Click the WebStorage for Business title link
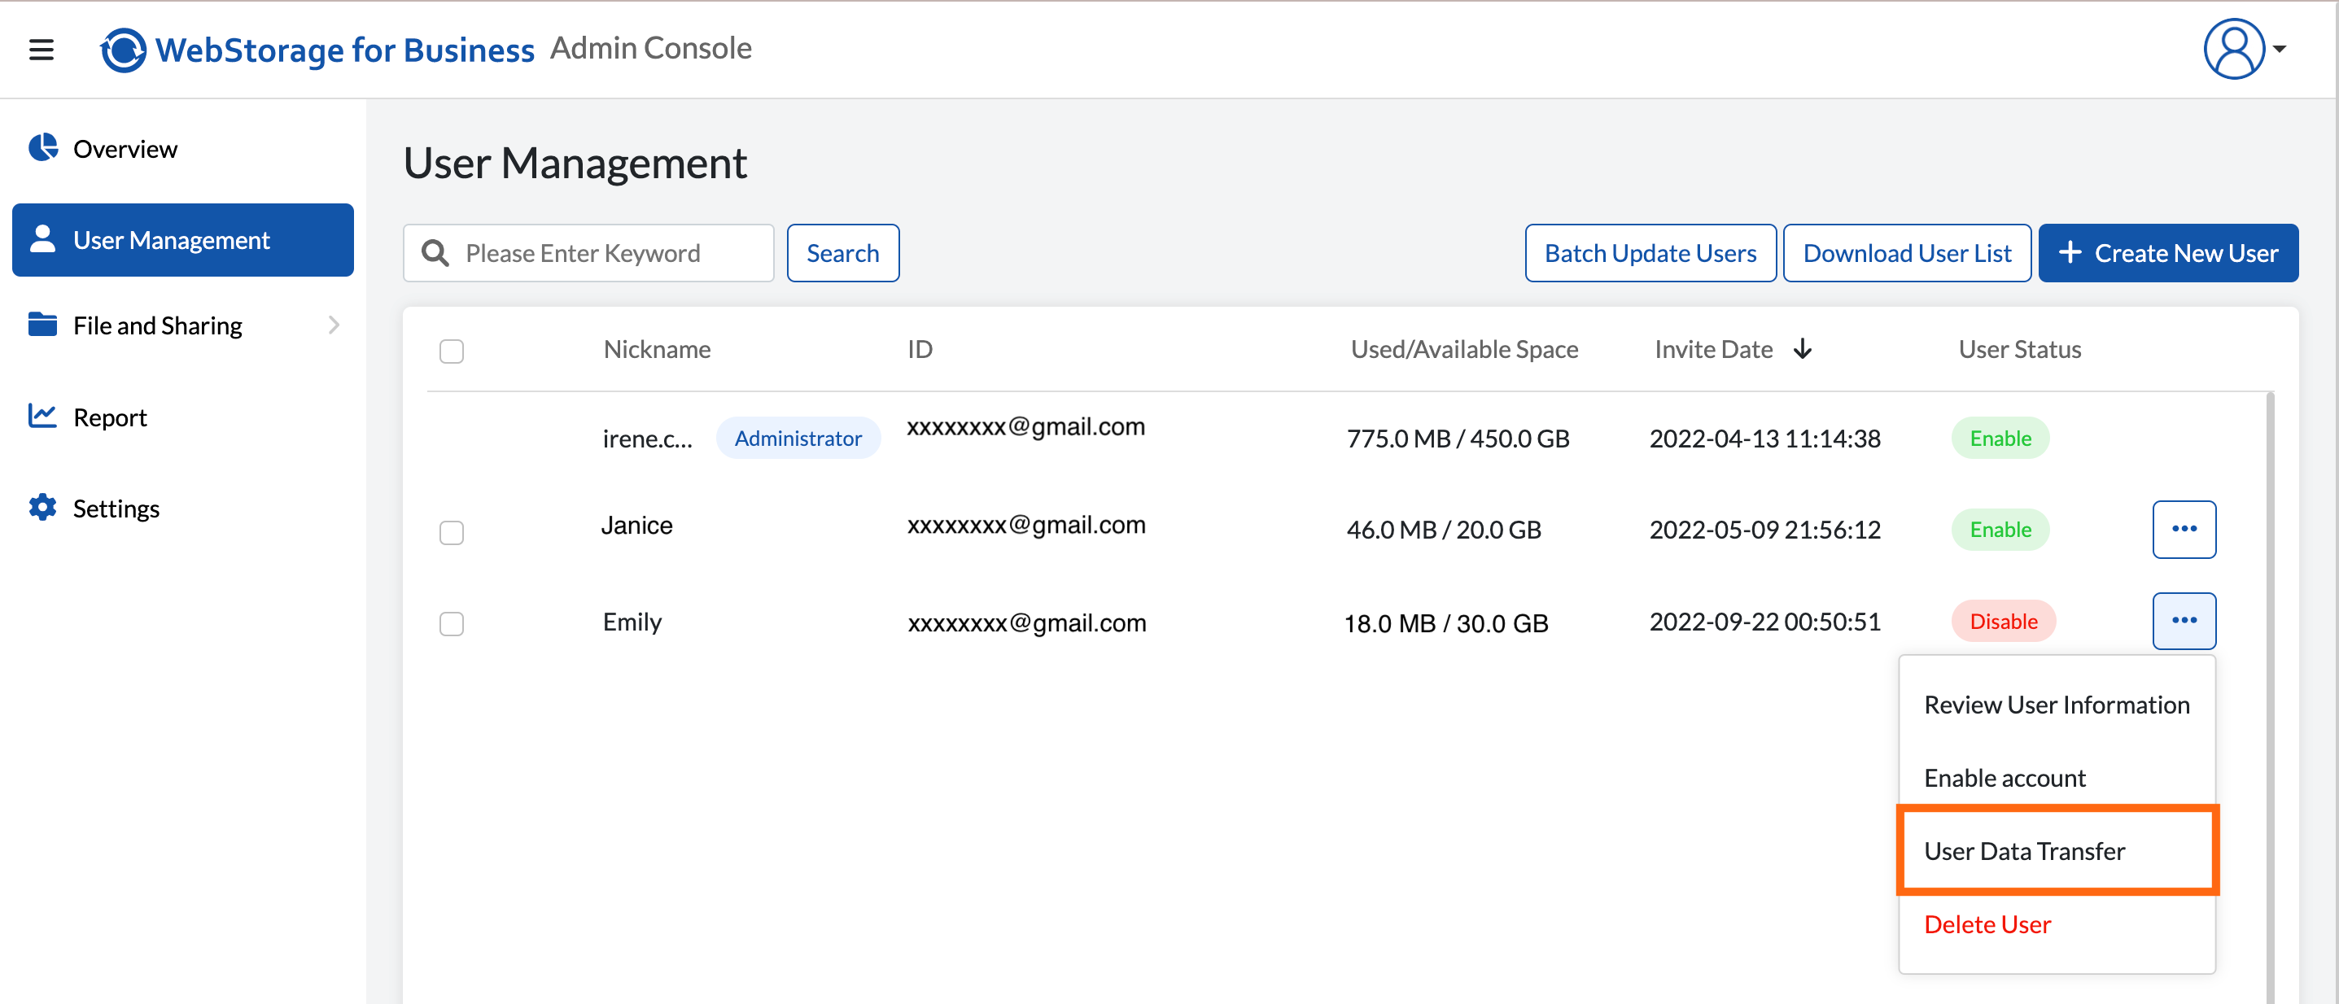Screen dimensions: 2339x1004 (x=344, y=50)
